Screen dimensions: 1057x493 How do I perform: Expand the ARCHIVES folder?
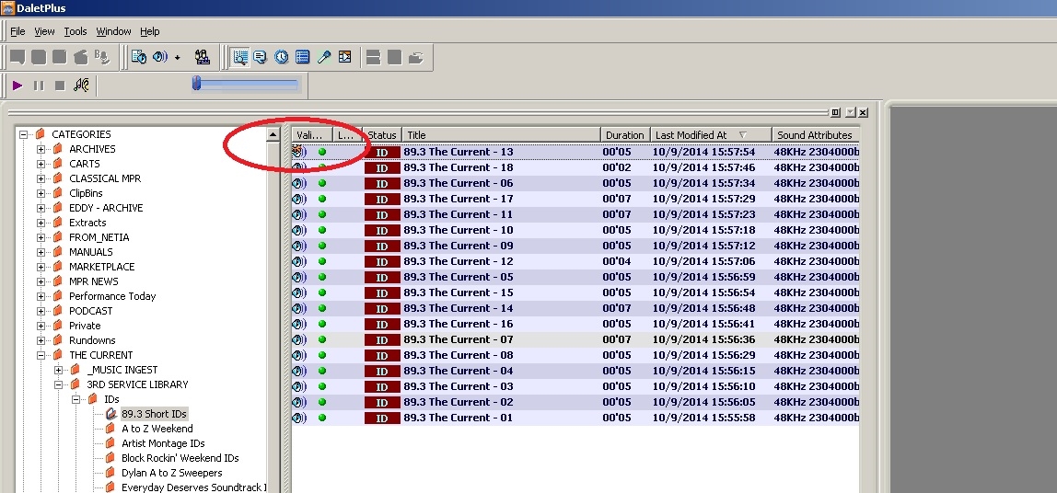41,149
